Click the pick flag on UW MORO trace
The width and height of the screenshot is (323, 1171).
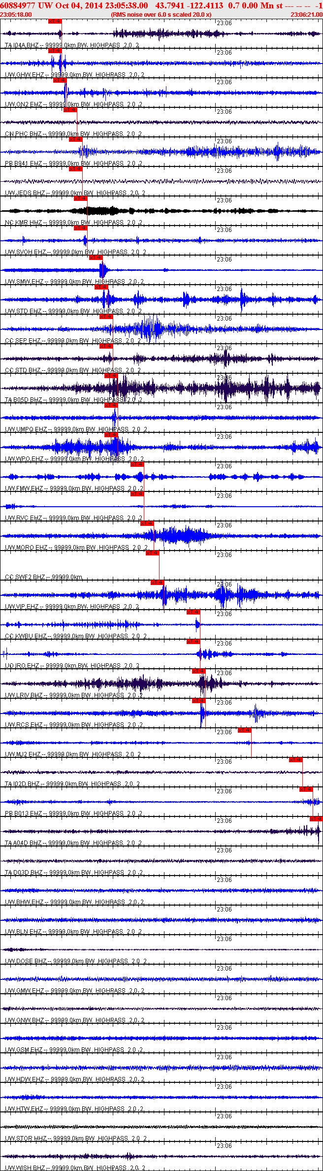tap(147, 523)
